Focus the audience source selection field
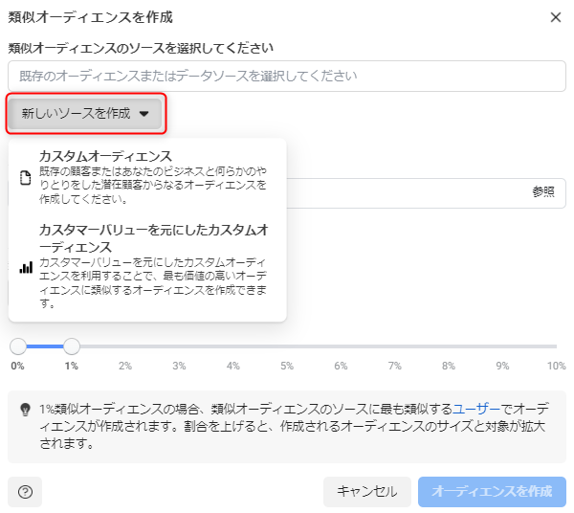 click(287, 77)
